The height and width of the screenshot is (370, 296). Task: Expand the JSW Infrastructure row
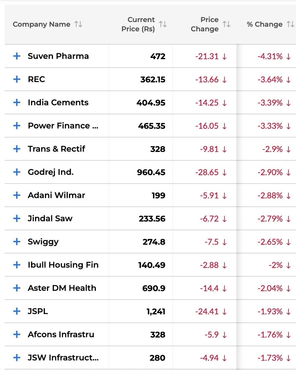click(17, 358)
